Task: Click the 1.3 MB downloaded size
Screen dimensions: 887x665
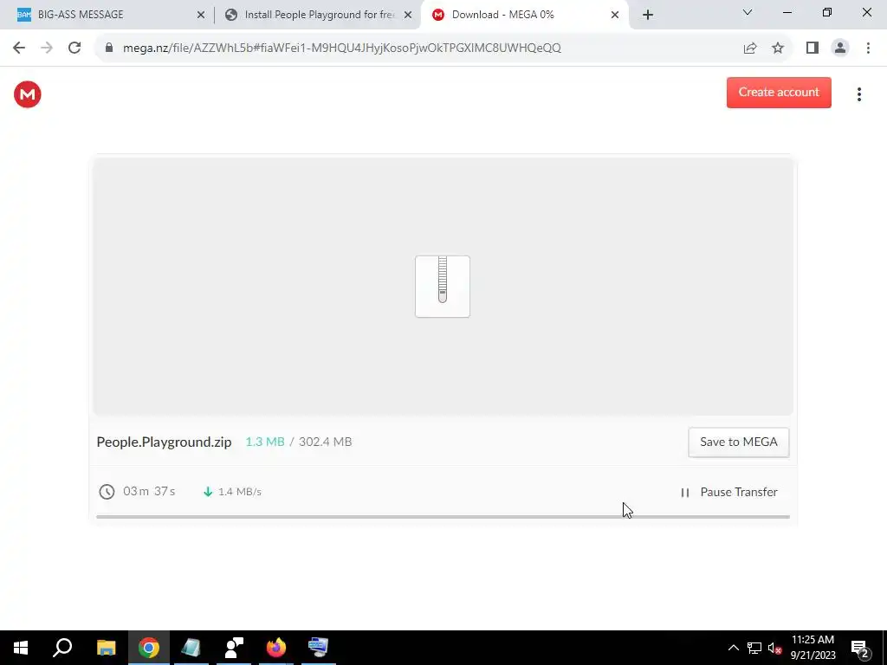Action: [265, 442]
